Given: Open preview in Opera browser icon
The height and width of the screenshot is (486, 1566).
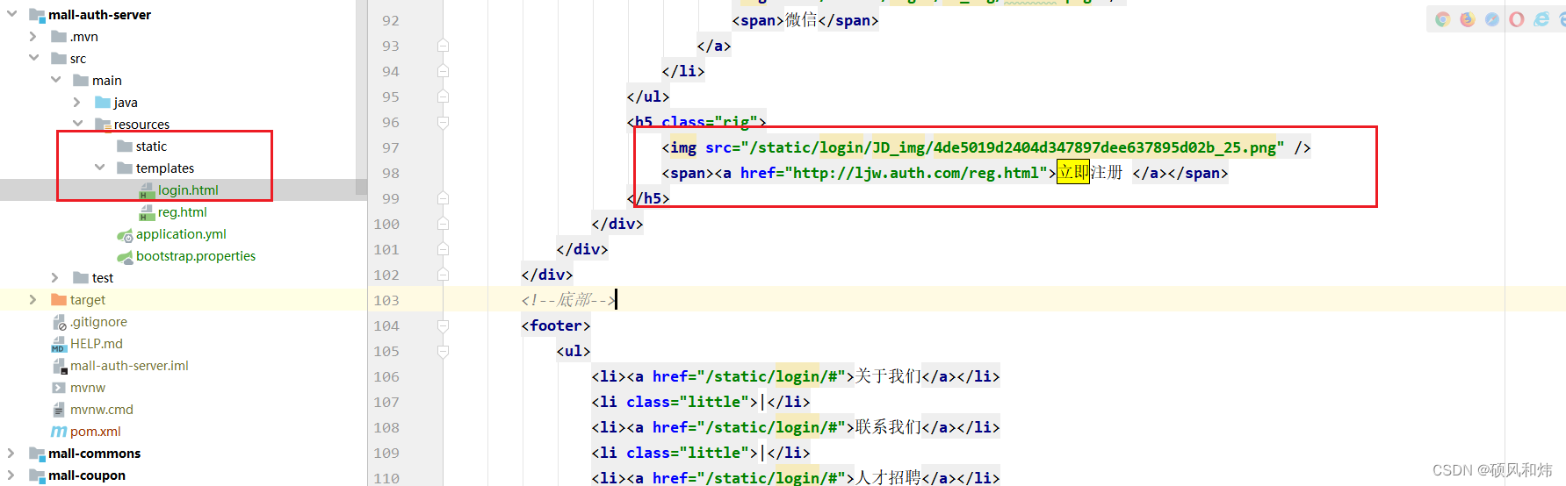Looking at the screenshot, I should (1516, 19).
